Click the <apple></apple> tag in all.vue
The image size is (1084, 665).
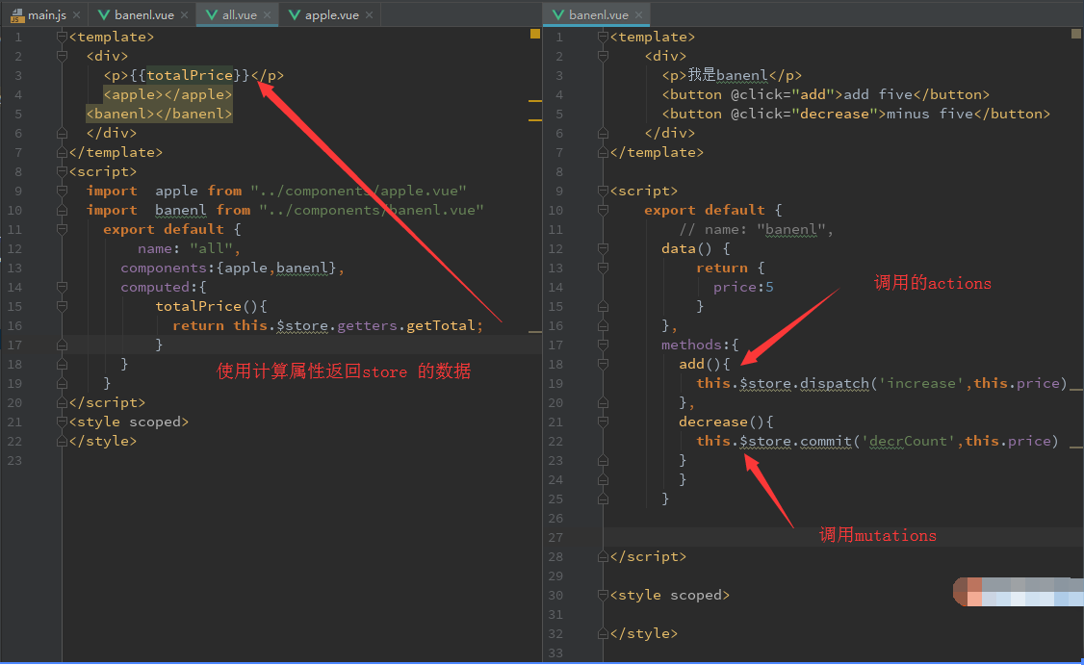(x=168, y=94)
